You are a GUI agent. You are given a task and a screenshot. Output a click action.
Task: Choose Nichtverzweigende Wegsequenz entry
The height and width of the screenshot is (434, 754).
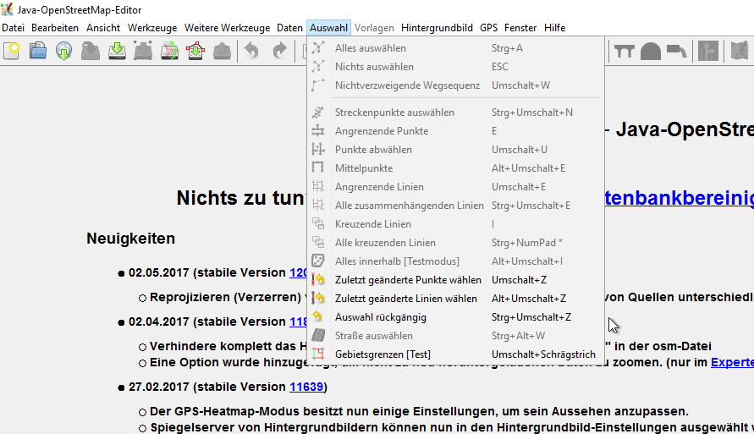coord(455,85)
